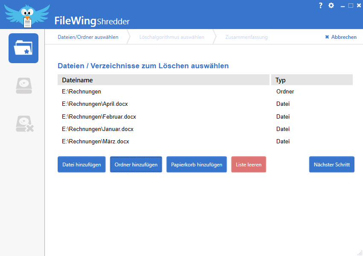Click Papierkorb hinzufügen button
This screenshot has width=363, height=256.
click(196, 164)
